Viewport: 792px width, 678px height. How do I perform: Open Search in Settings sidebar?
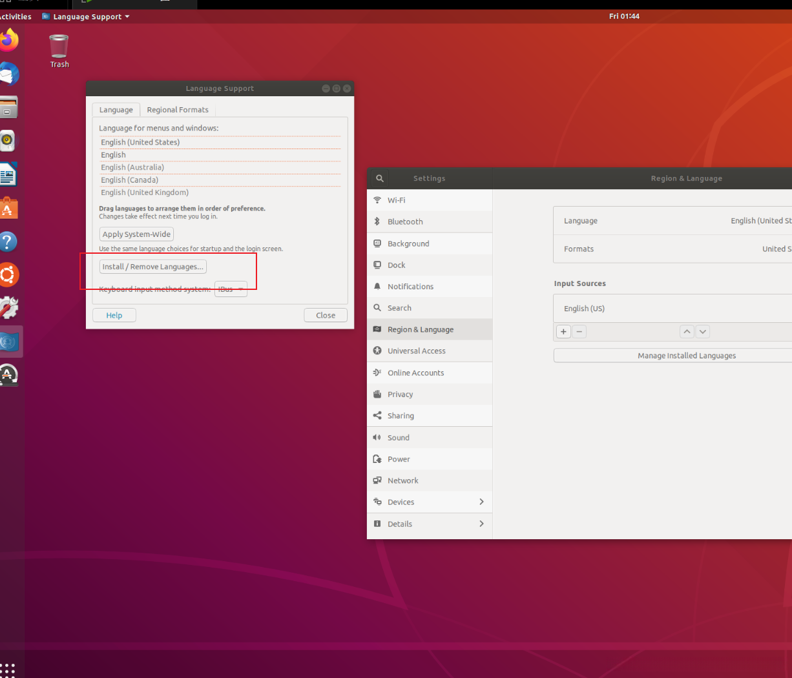coord(430,308)
